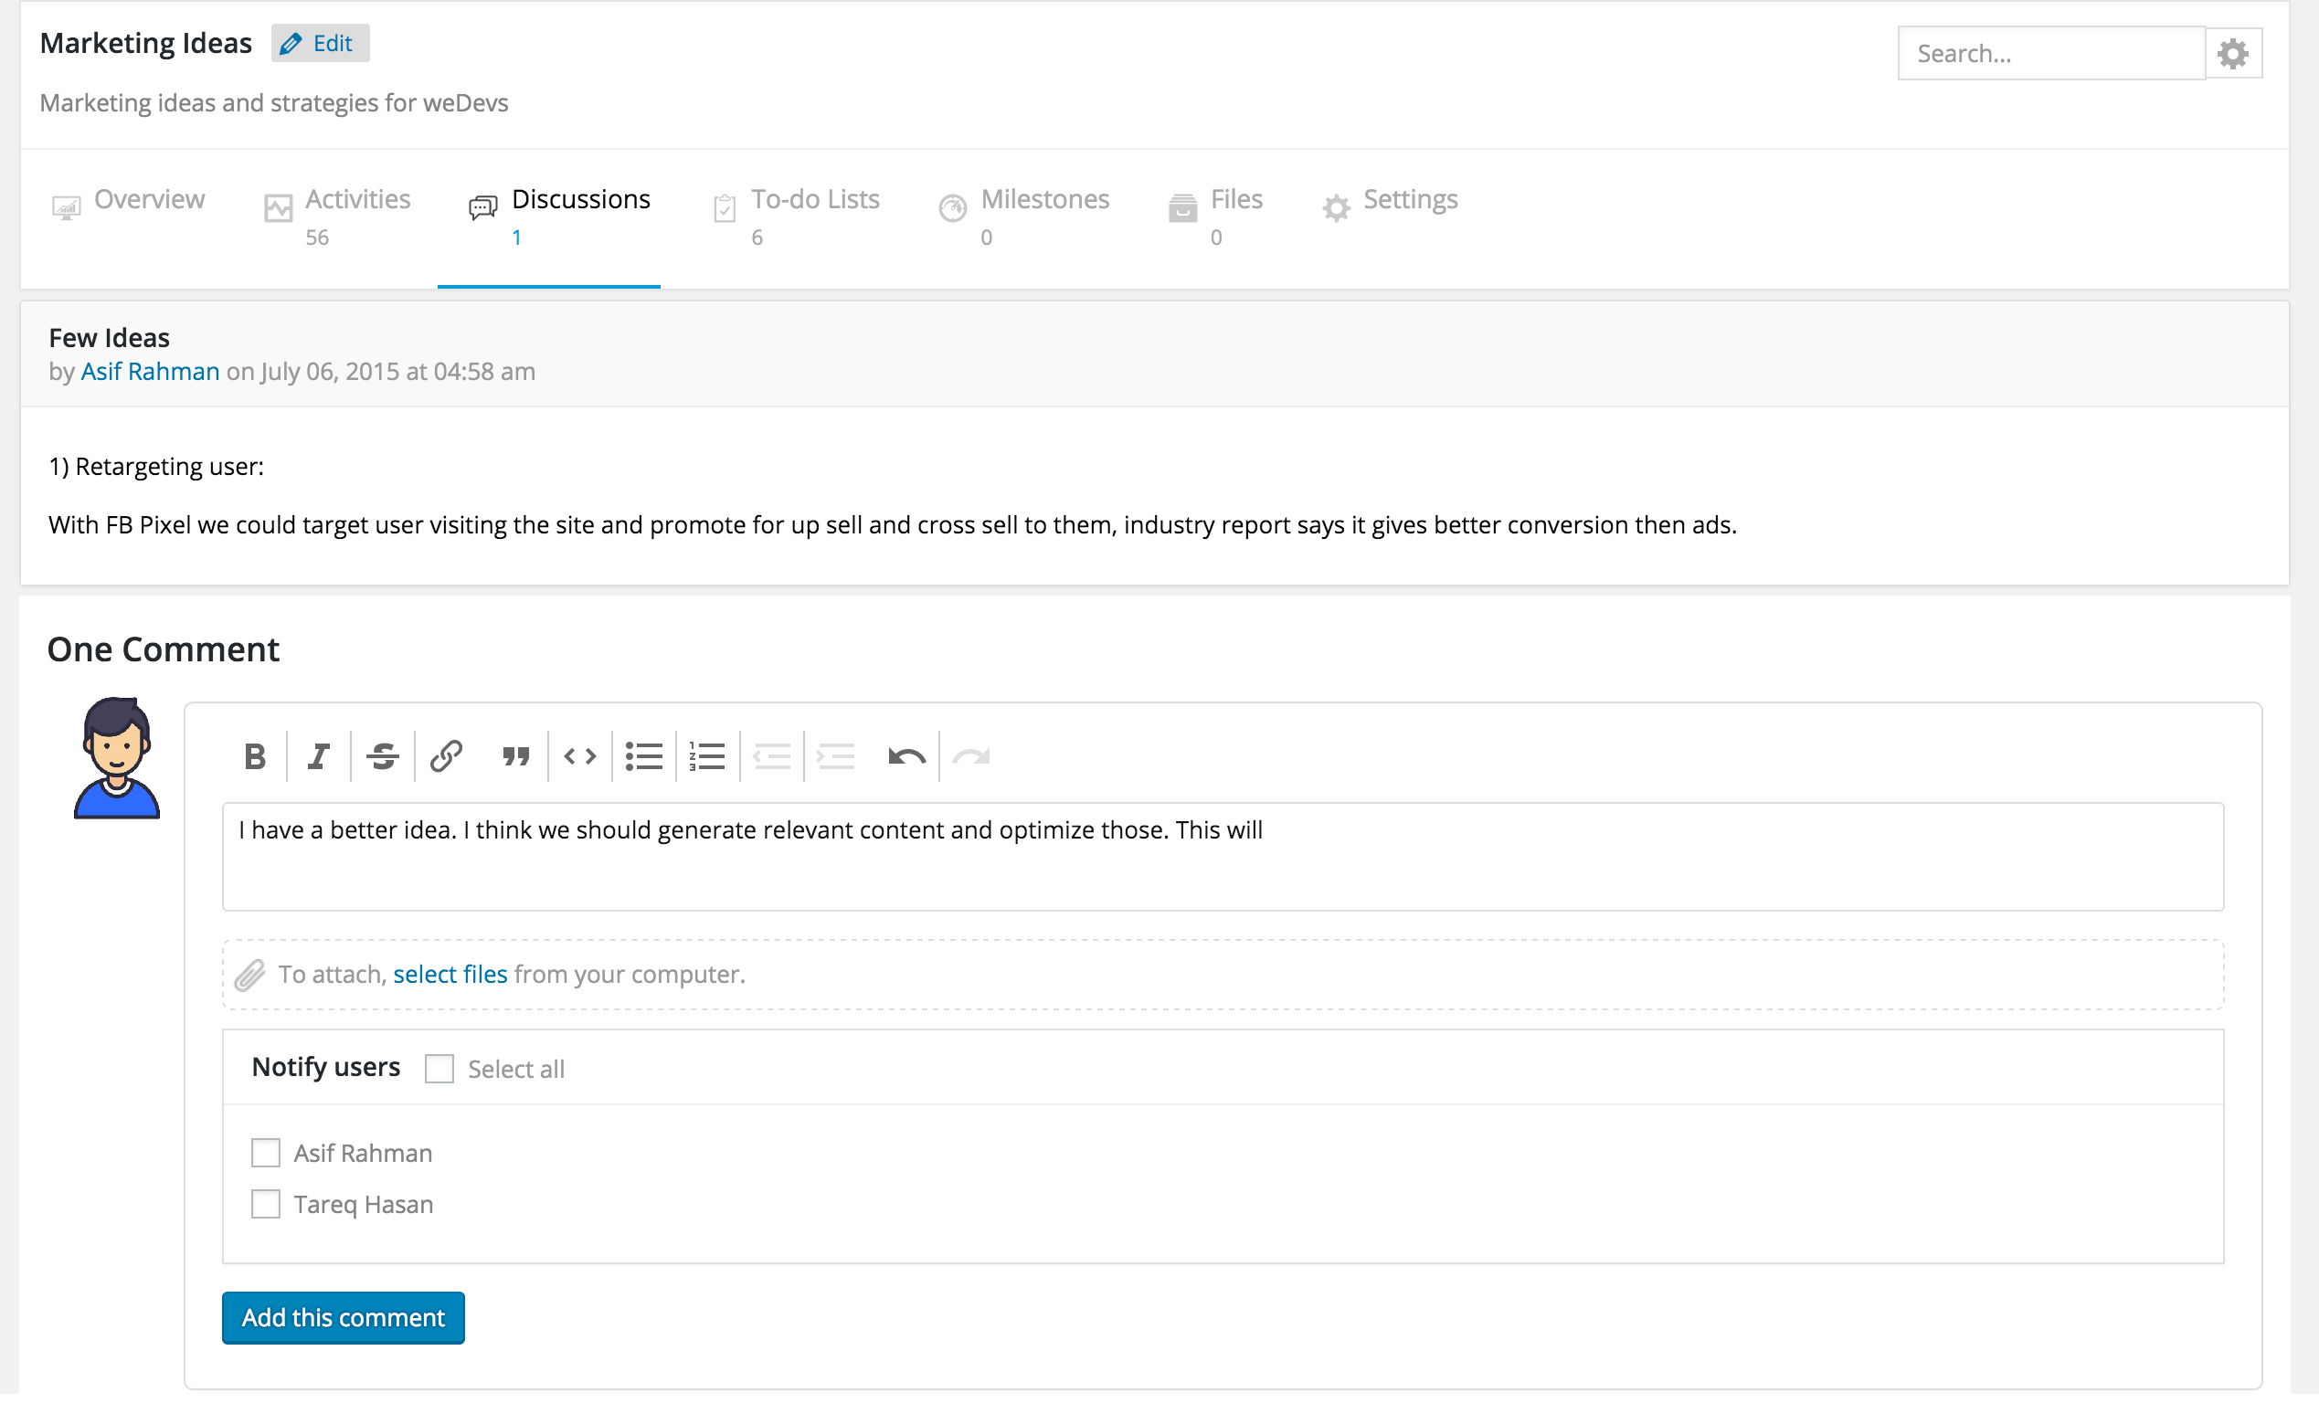The image size is (2319, 1414).
Task: Open the Settings tab
Action: (1410, 199)
